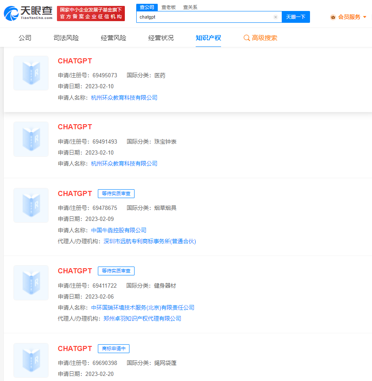Select the 查老板 search tab
The image size is (372, 381).
(x=168, y=7)
